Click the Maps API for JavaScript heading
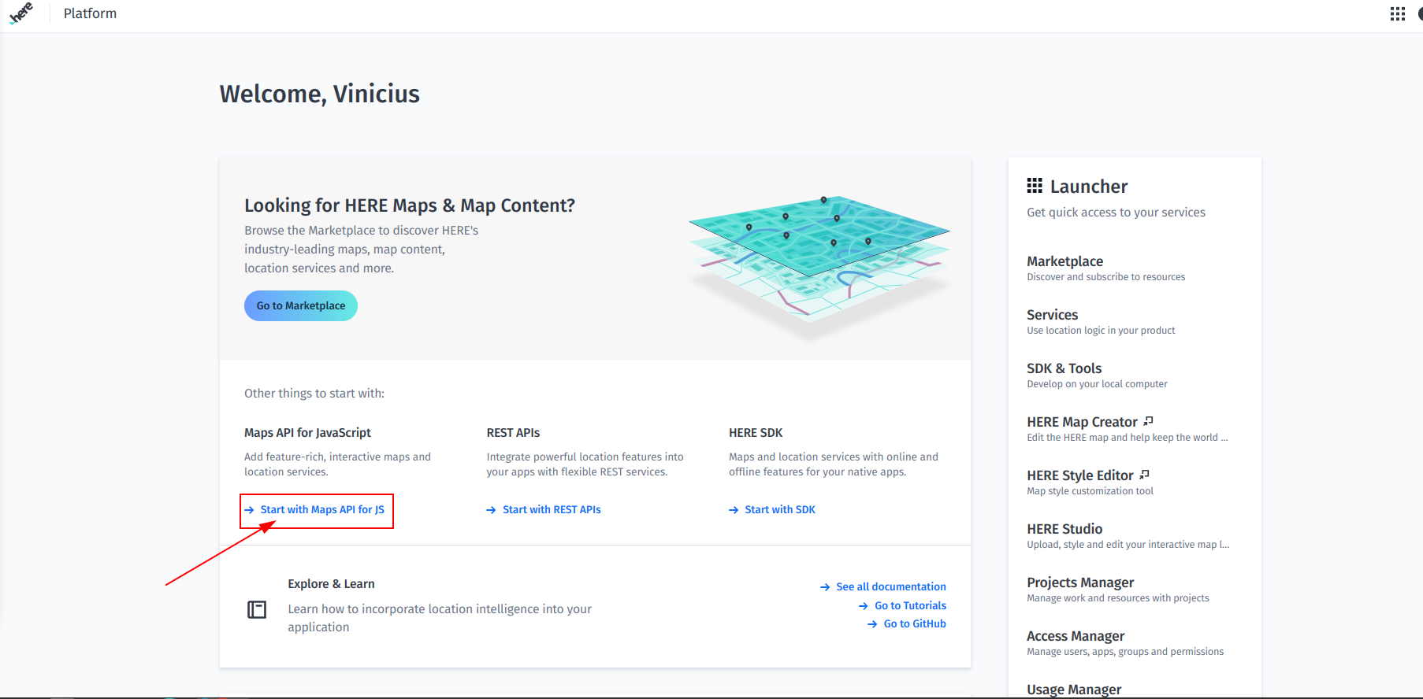Screen dimensions: 1423x699 307,433
